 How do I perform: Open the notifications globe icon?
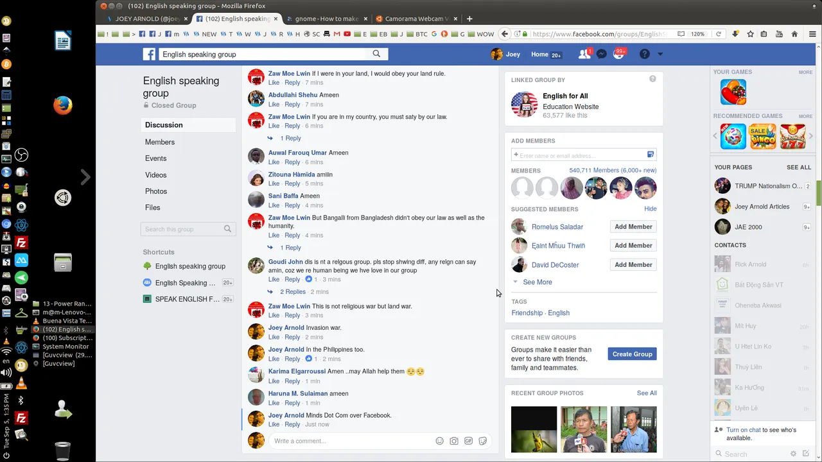point(619,55)
